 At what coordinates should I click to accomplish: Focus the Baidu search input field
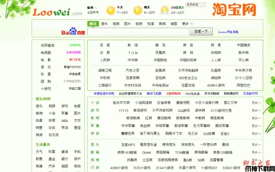pyautogui.click(x=138, y=32)
